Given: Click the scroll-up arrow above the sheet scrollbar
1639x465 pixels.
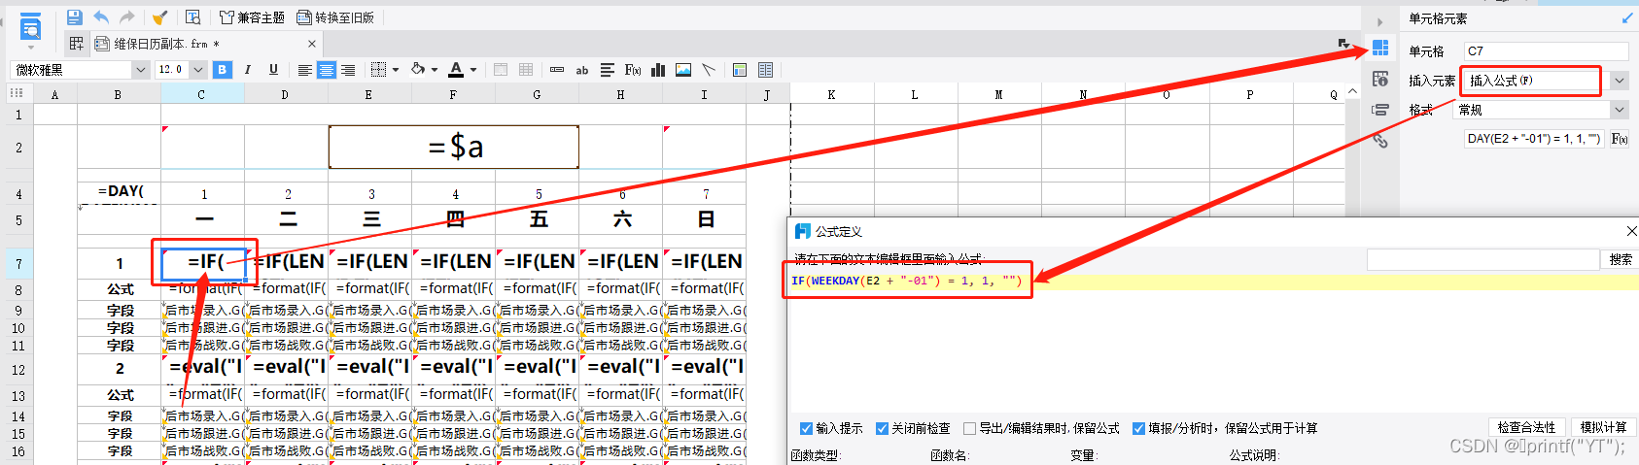Looking at the screenshot, I should coord(1352,92).
